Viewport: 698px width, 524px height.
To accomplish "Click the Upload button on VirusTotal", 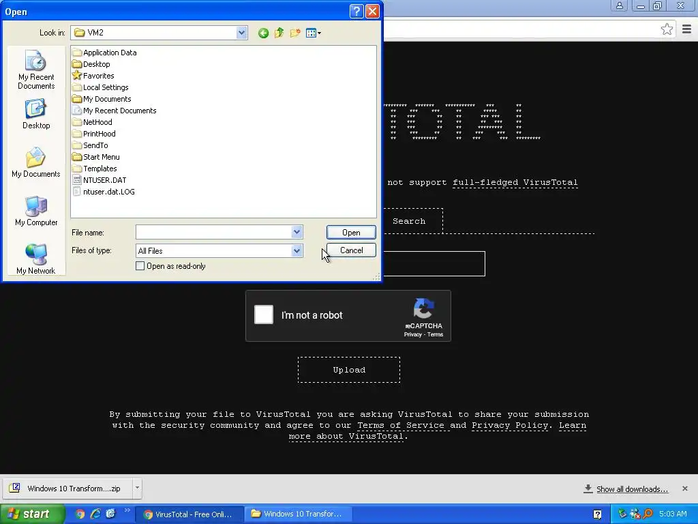I will click(349, 370).
